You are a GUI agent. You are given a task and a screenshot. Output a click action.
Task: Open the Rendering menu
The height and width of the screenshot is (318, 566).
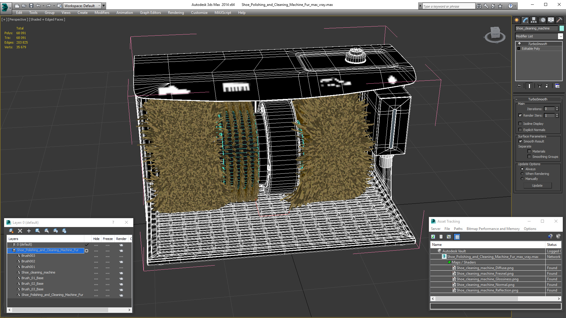[176, 13]
